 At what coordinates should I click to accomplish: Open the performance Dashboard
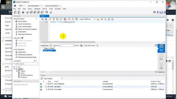[x=22, y=52]
